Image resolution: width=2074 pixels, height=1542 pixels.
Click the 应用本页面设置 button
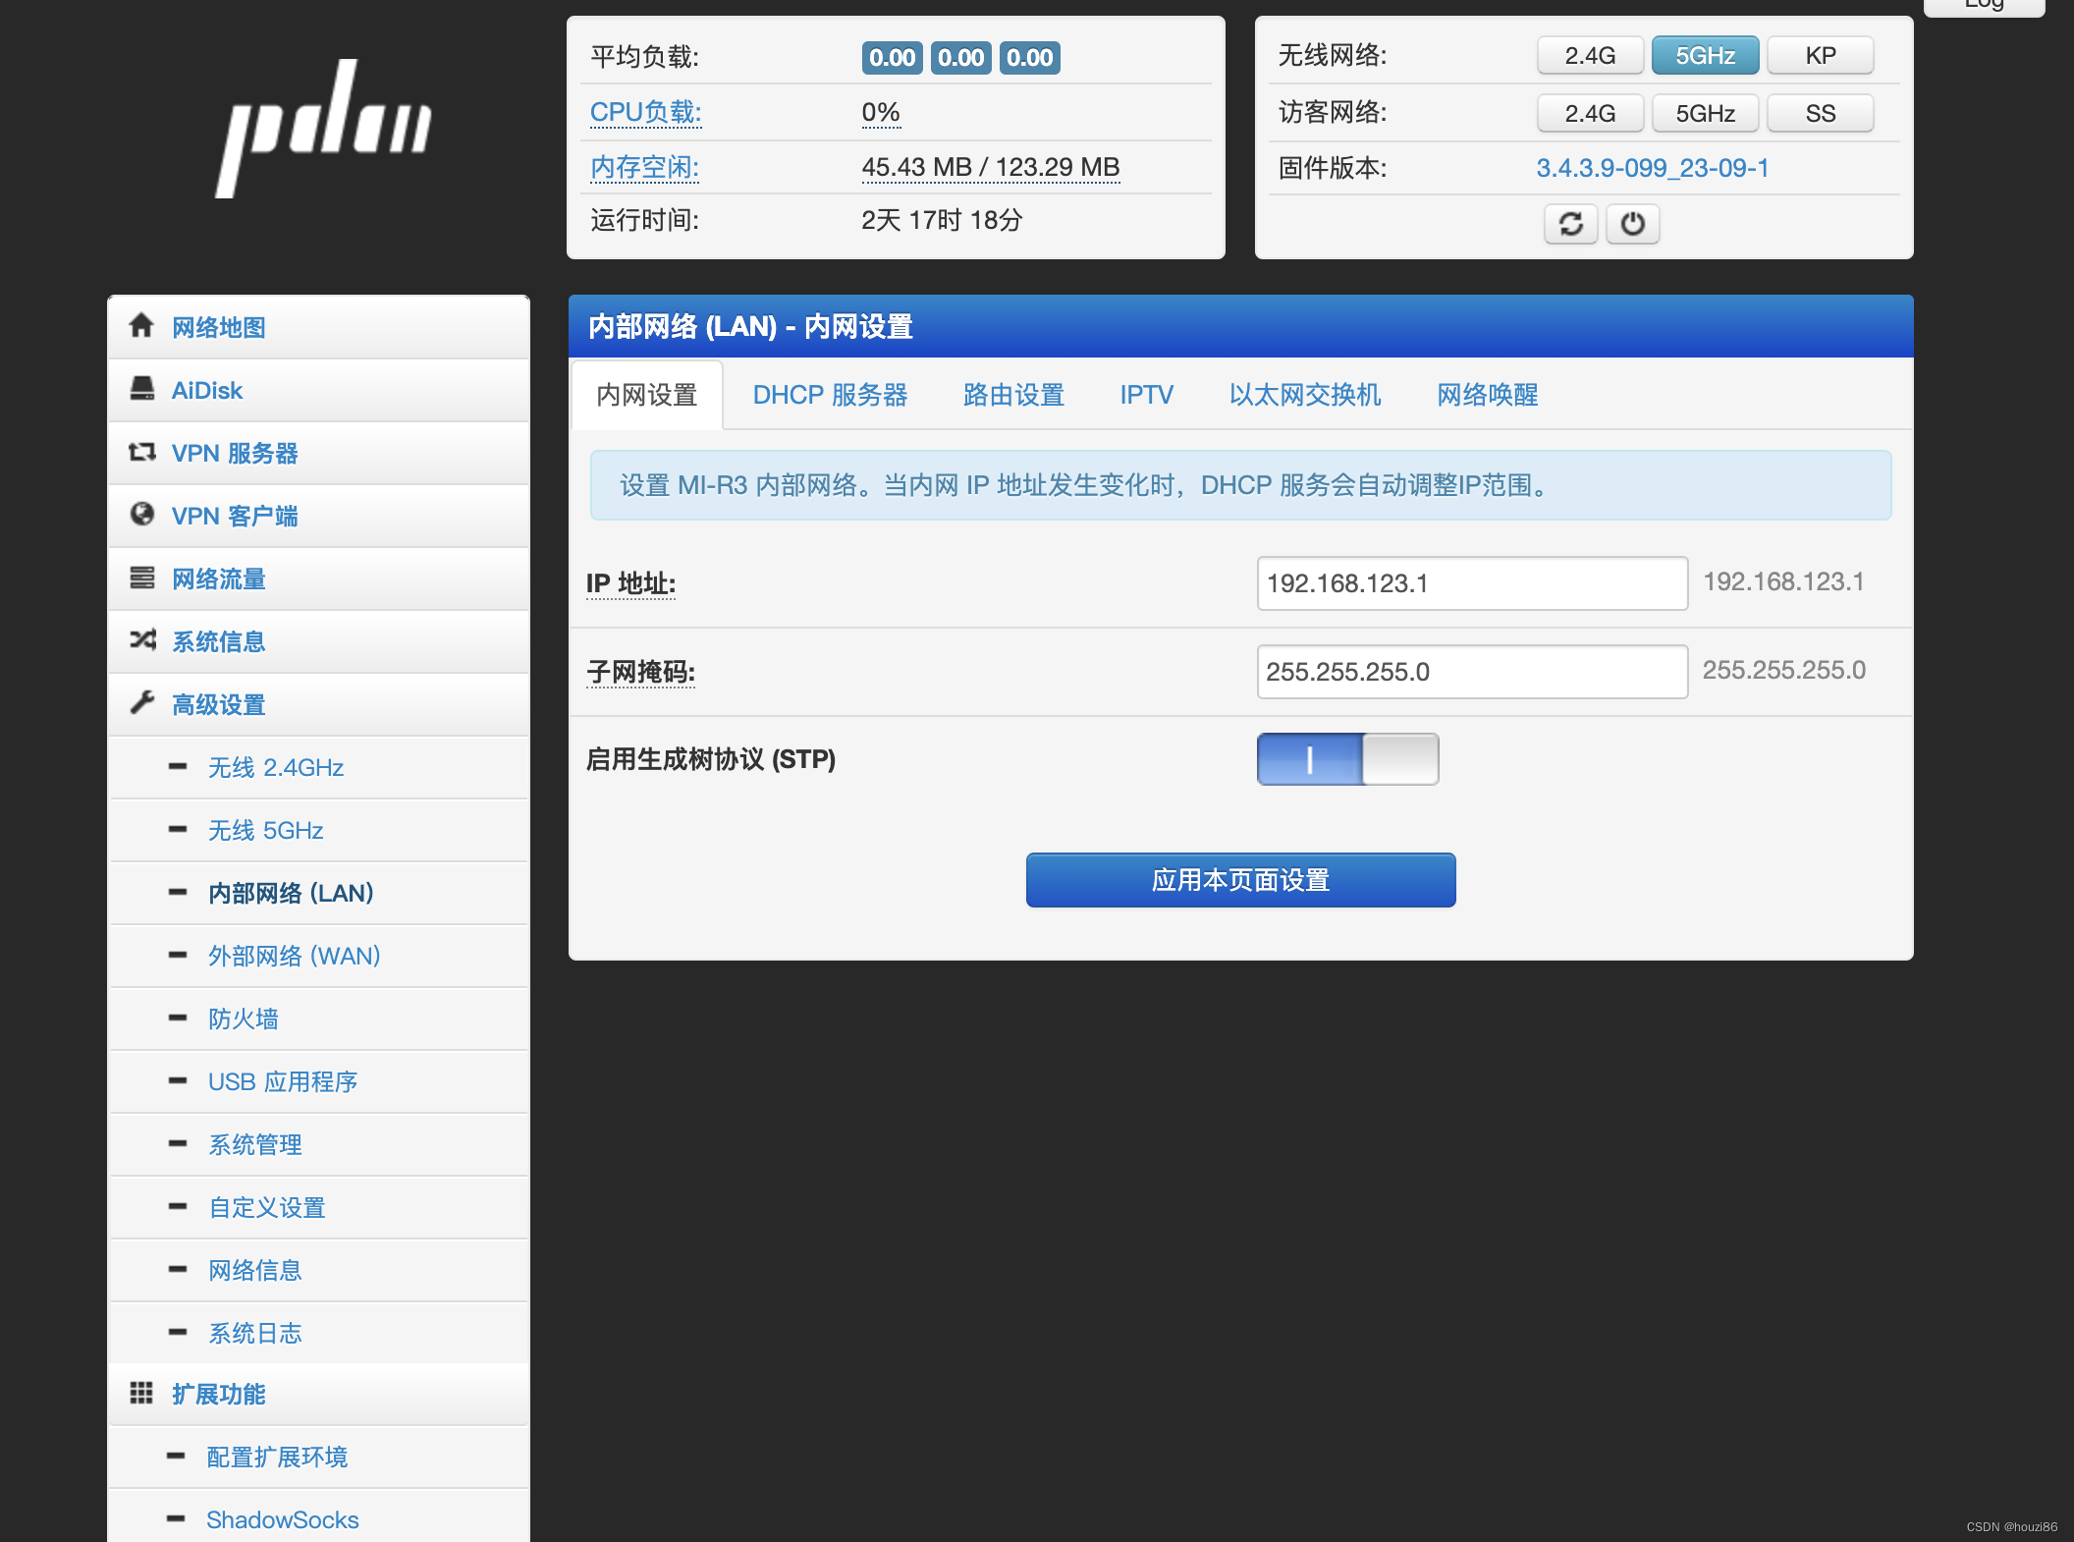pos(1240,880)
